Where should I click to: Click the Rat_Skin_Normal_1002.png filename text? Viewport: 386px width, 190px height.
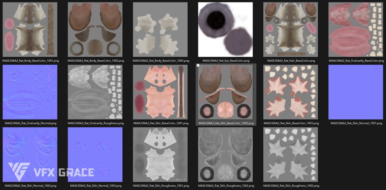pos(30,186)
